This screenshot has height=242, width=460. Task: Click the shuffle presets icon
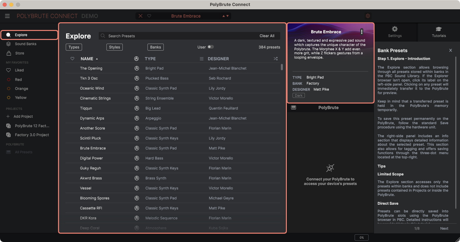(276, 59)
